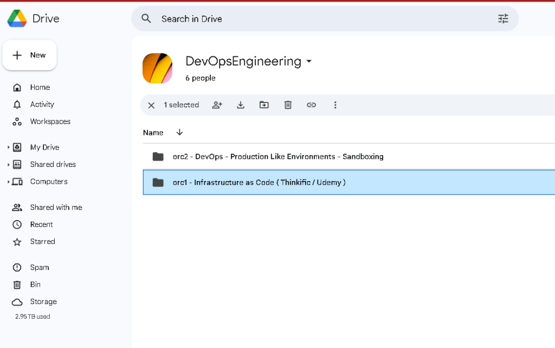Open Computers
This screenshot has height=348, width=555.
pyautogui.click(x=48, y=182)
